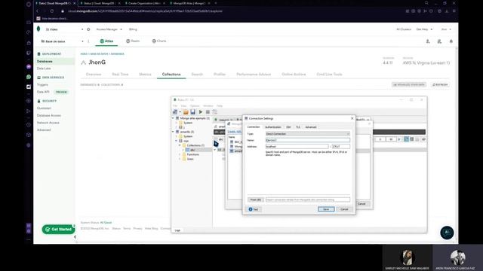Collapse the Atlas sidebar with the arrow icon
Viewport: 483px width, 271px height.
pos(75,237)
